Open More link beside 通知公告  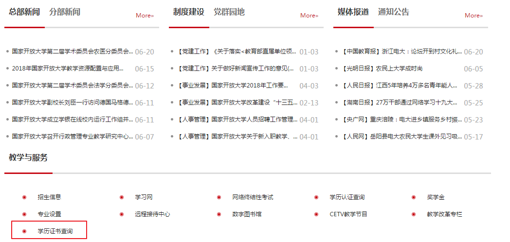pyautogui.click(x=474, y=16)
